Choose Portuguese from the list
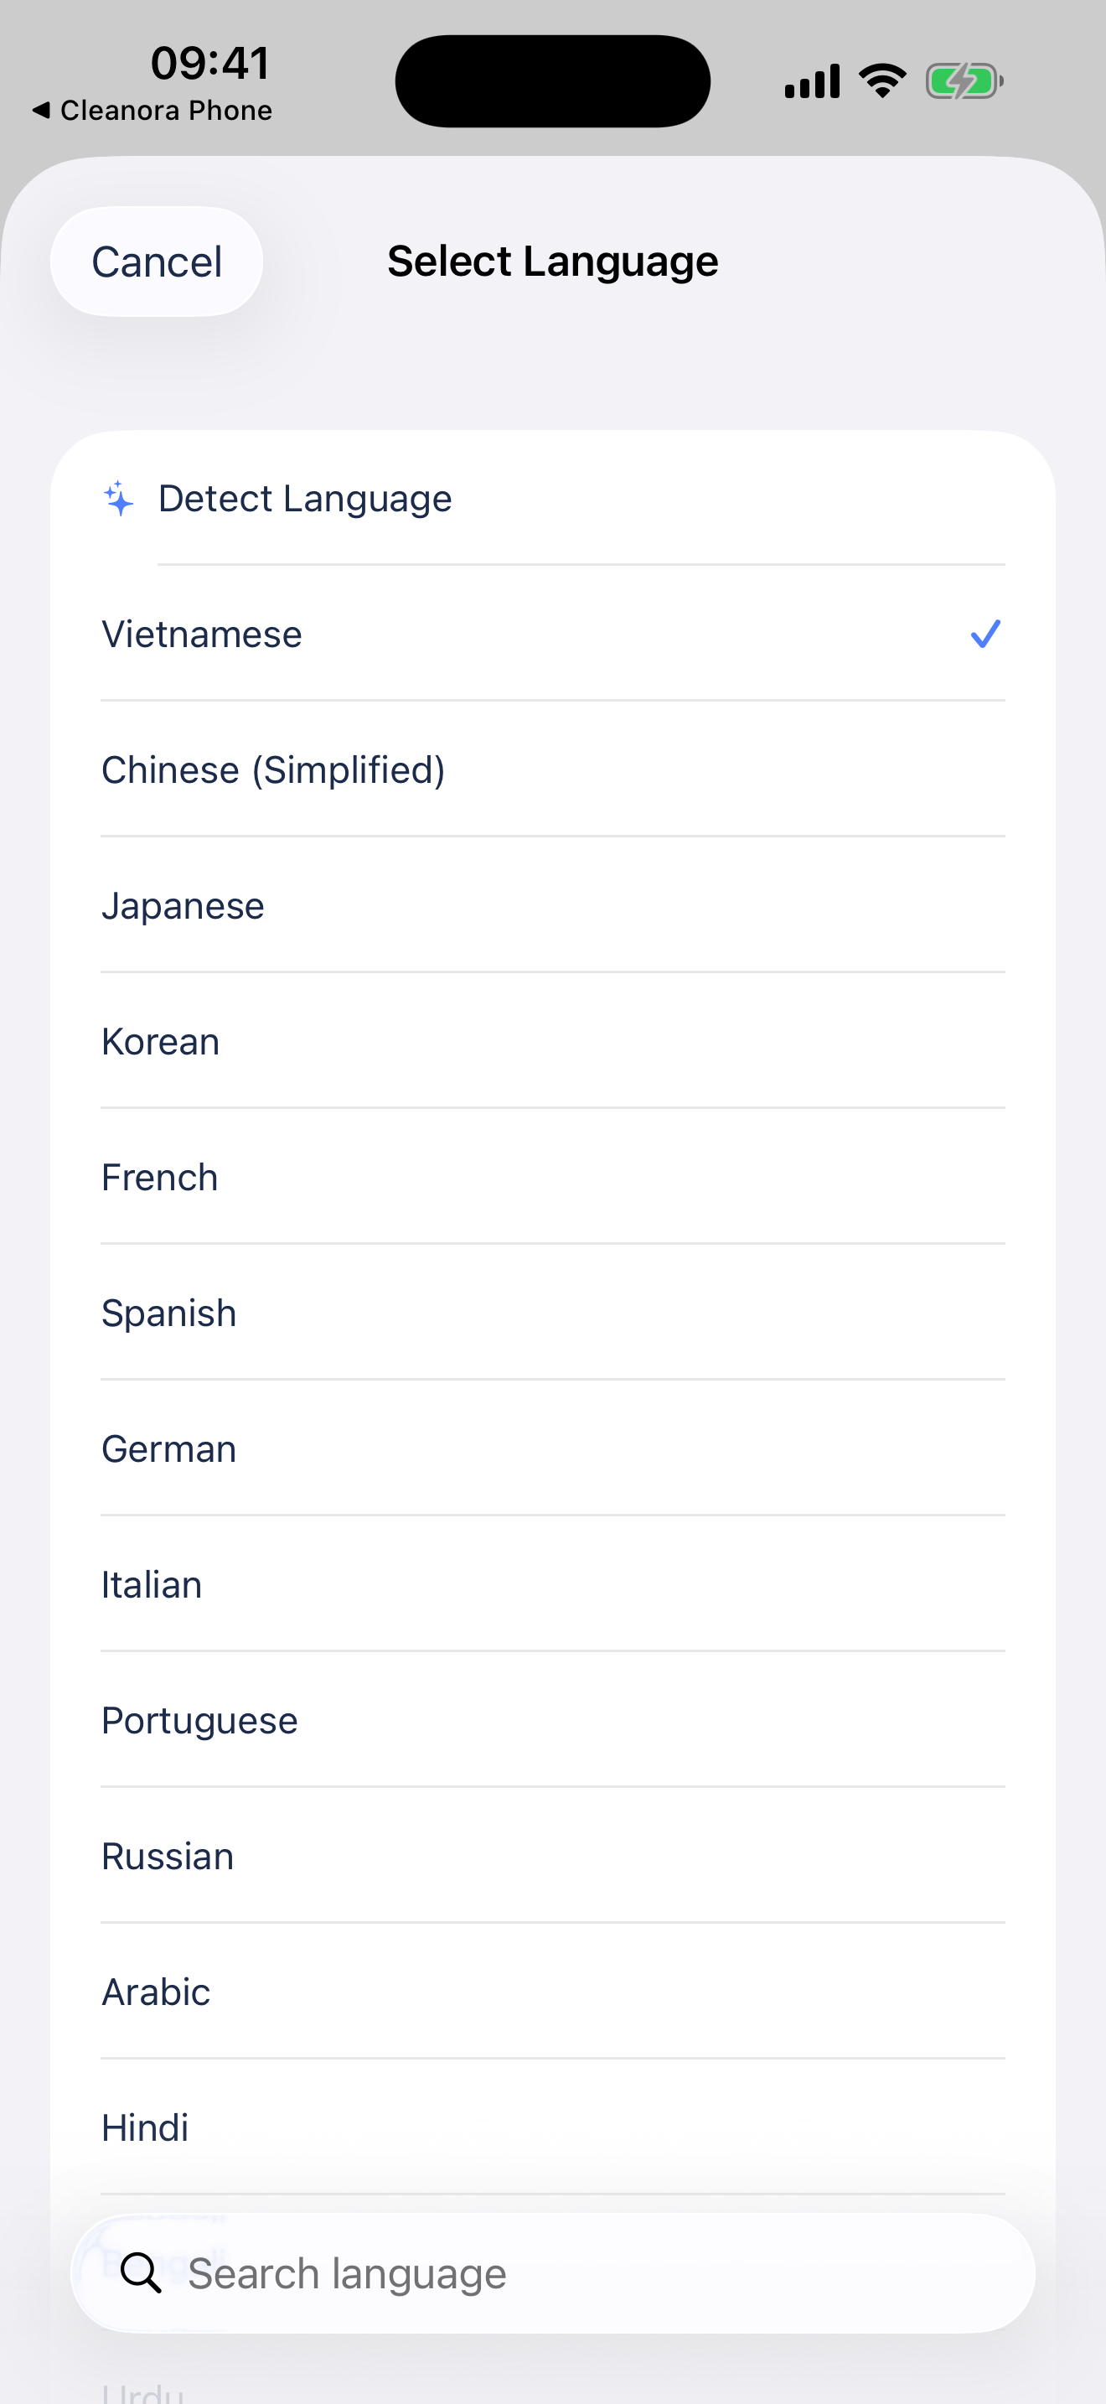This screenshot has width=1106, height=2404. pyautogui.click(x=553, y=1720)
